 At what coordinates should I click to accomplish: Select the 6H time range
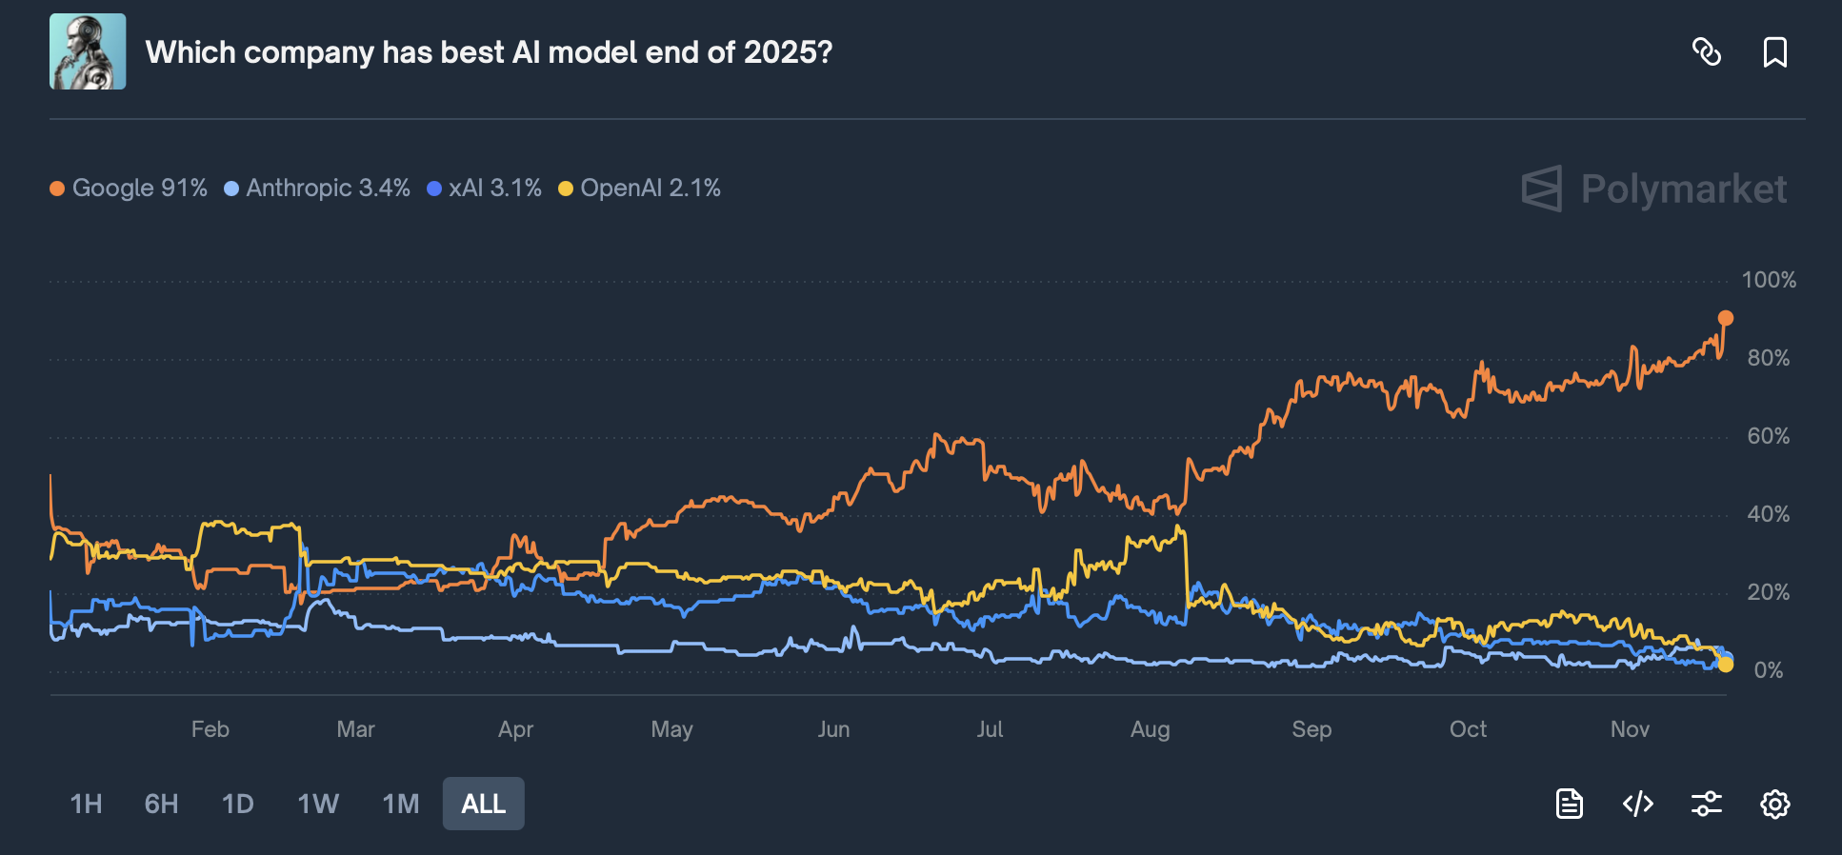click(x=161, y=804)
